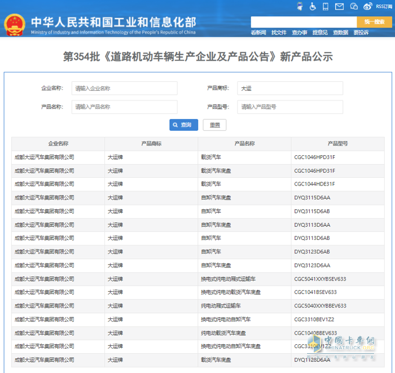Click product name 换电式纯电动厢式运输车

(x=228, y=279)
